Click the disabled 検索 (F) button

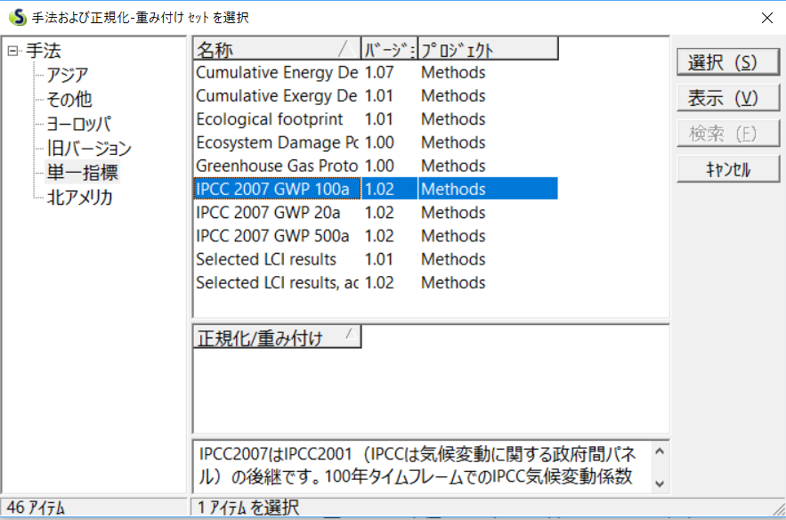[728, 134]
